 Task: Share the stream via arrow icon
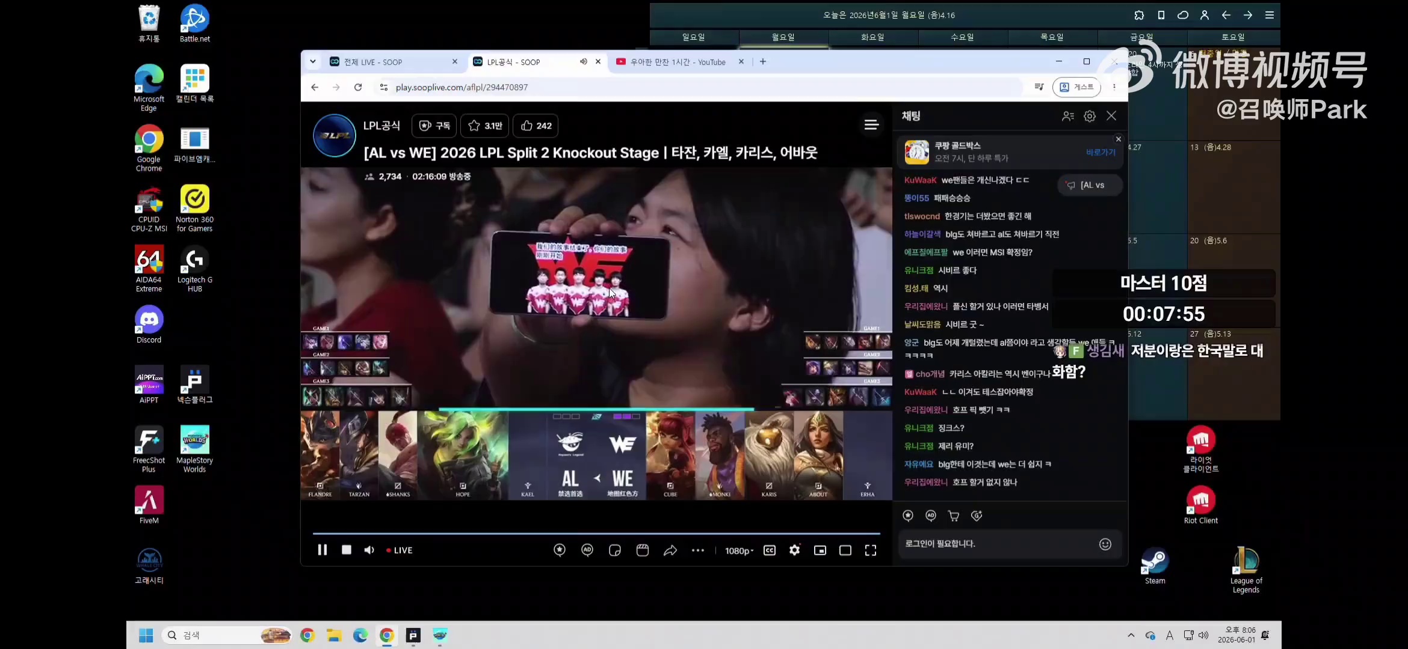670,550
